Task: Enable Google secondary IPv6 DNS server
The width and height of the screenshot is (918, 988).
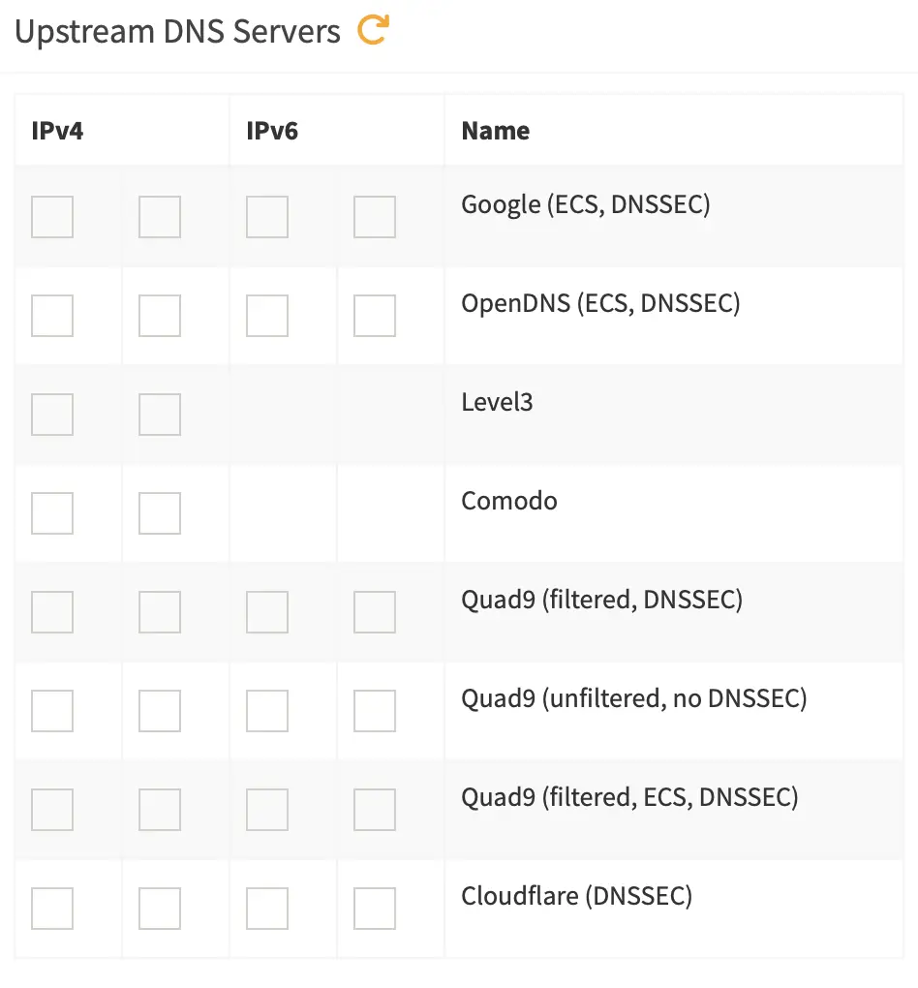Action: click(375, 216)
